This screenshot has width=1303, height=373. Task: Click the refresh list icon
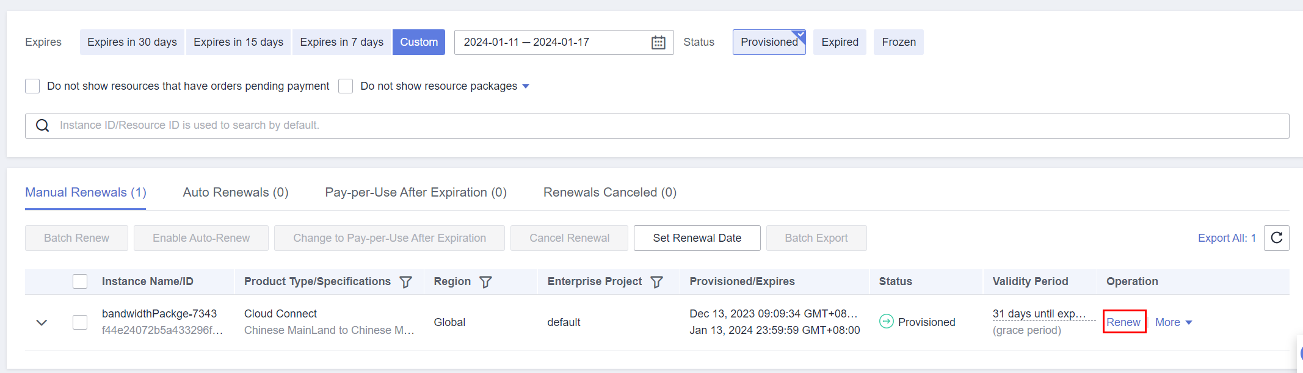tap(1276, 238)
